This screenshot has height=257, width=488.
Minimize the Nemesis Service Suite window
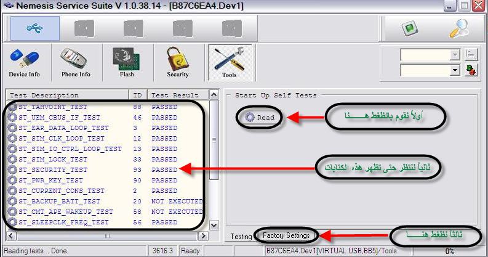[449, 6]
